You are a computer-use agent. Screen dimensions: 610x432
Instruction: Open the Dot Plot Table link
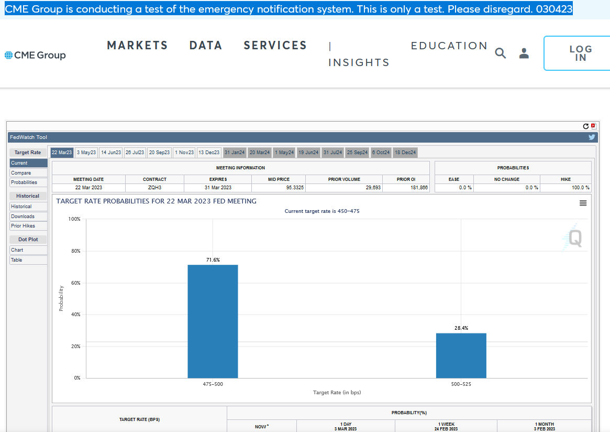pyautogui.click(x=28, y=260)
